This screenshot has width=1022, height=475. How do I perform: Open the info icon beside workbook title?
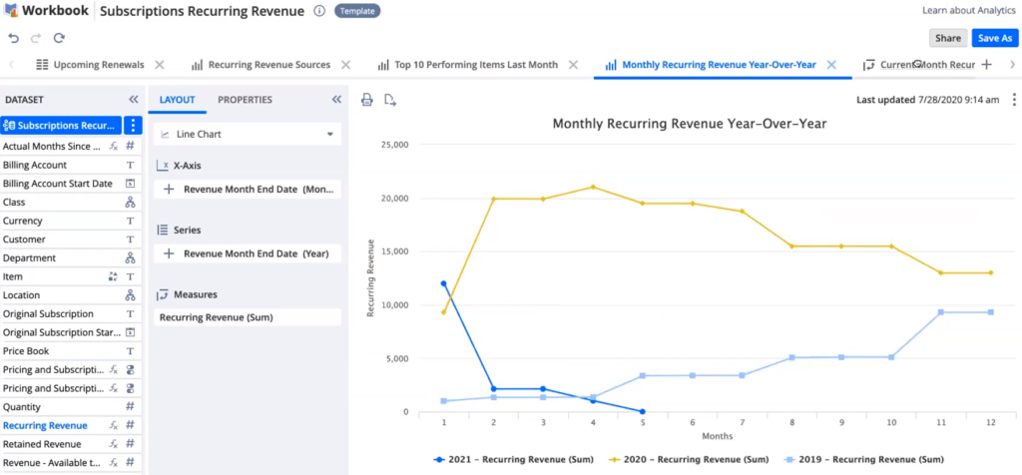pyautogui.click(x=319, y=11)
